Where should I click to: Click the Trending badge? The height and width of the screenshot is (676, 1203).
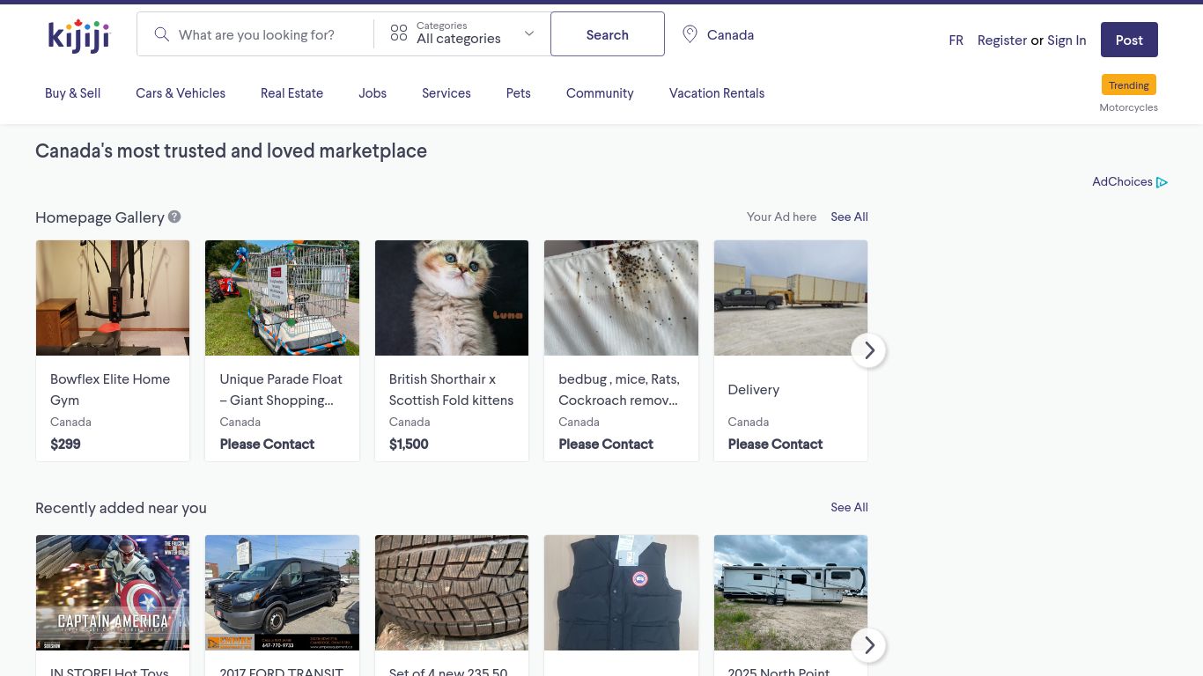[x=1129, y=85]
